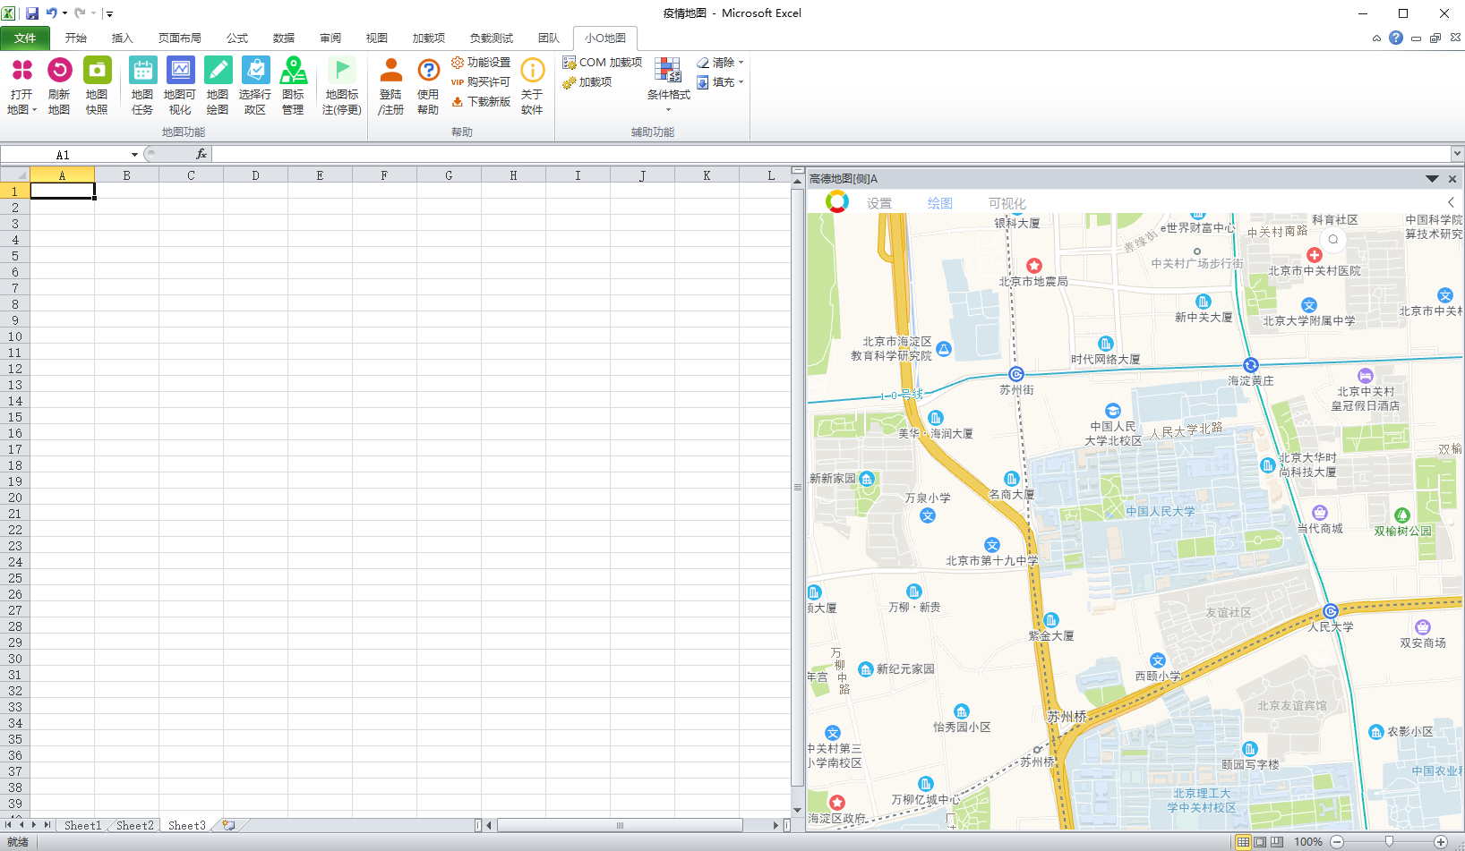Open 图标管理 icon manager
Viewport: 1465px width, 851px height.
point(293,71)
